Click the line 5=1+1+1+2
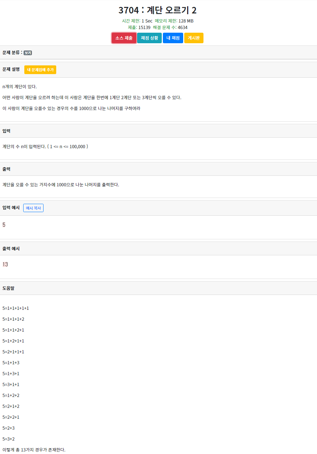Viewport: 317px width, 454px height. click(x=13, y=319)
